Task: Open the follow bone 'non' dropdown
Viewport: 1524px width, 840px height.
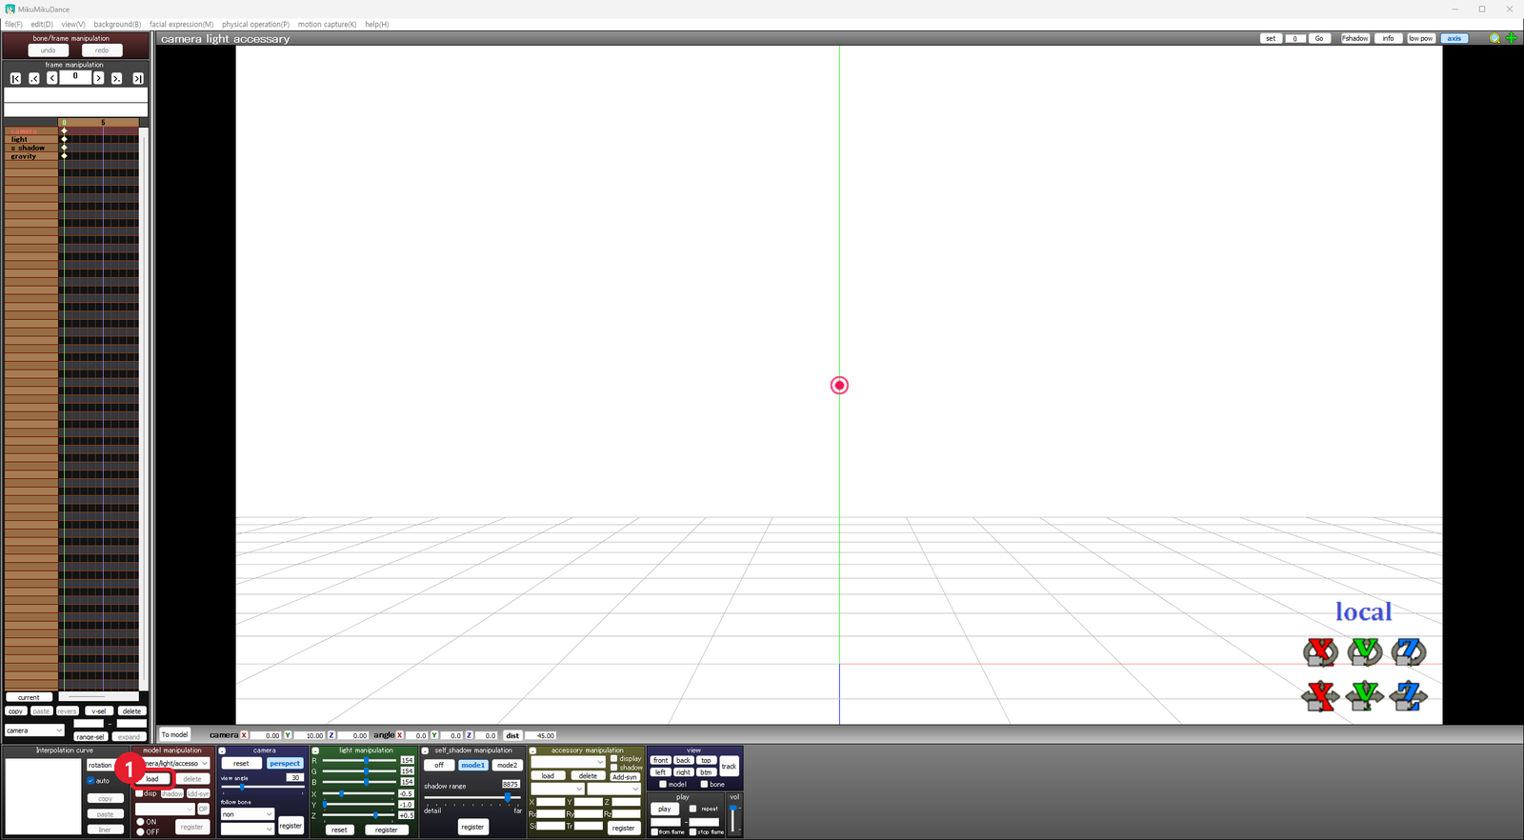Action: coord(248,814)
